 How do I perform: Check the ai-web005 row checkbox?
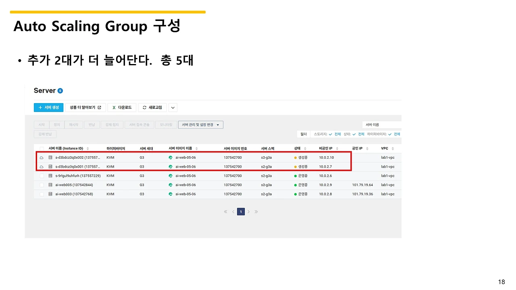[42, 185]
